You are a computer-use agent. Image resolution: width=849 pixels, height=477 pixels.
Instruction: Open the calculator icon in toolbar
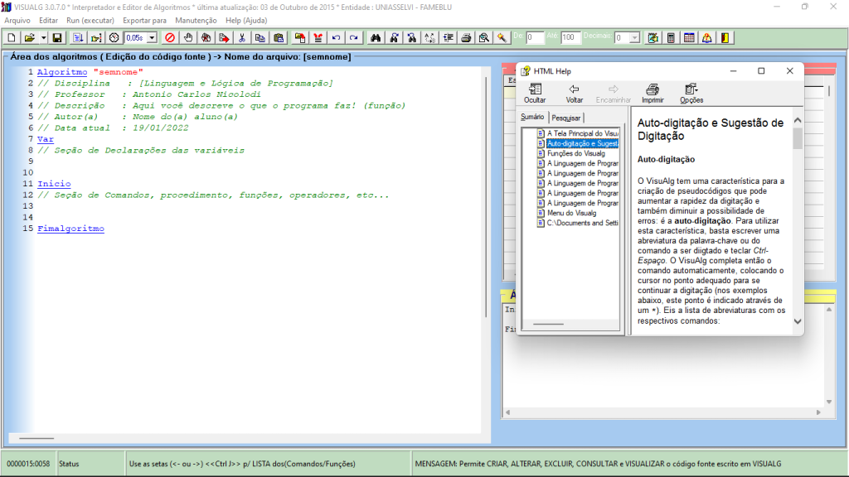point(671,37)
